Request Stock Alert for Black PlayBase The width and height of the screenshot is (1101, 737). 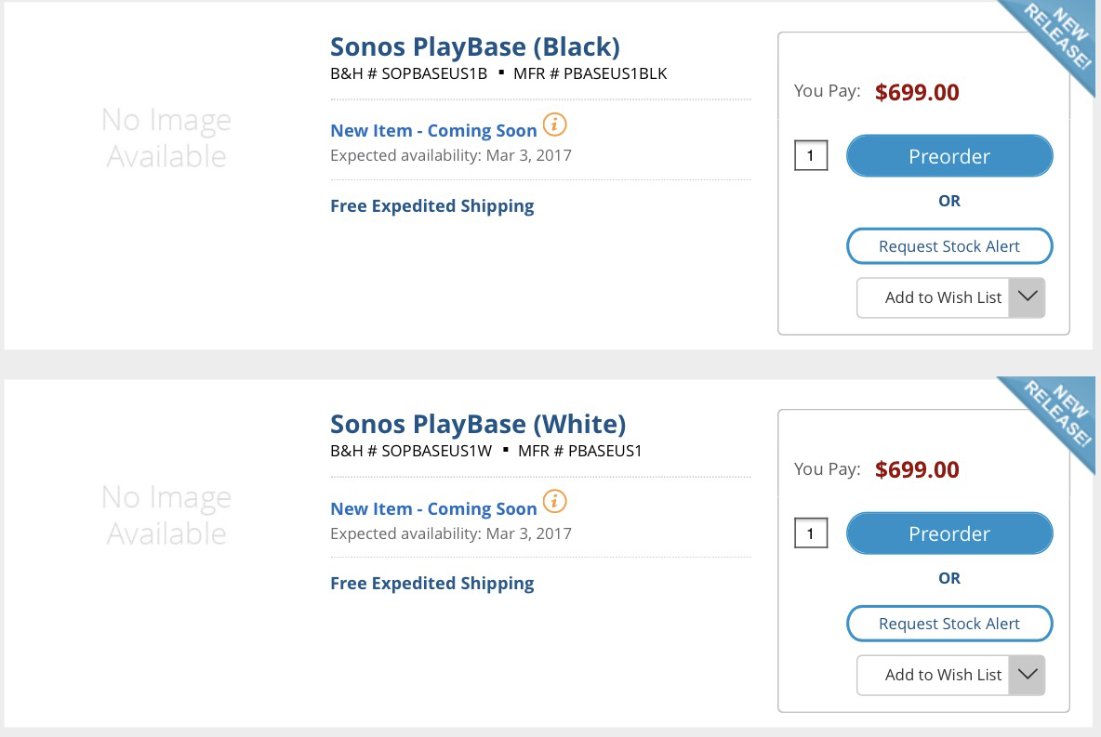(x=949, y=246)
